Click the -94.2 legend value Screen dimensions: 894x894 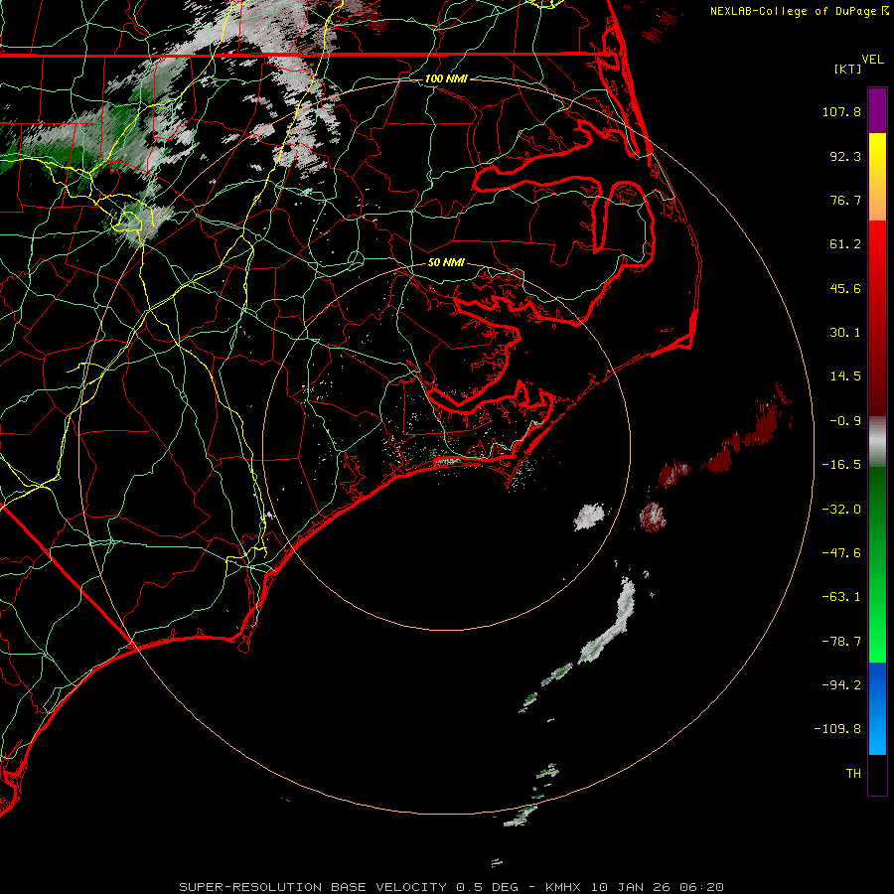pyautogui.click(x=841, y=685)
